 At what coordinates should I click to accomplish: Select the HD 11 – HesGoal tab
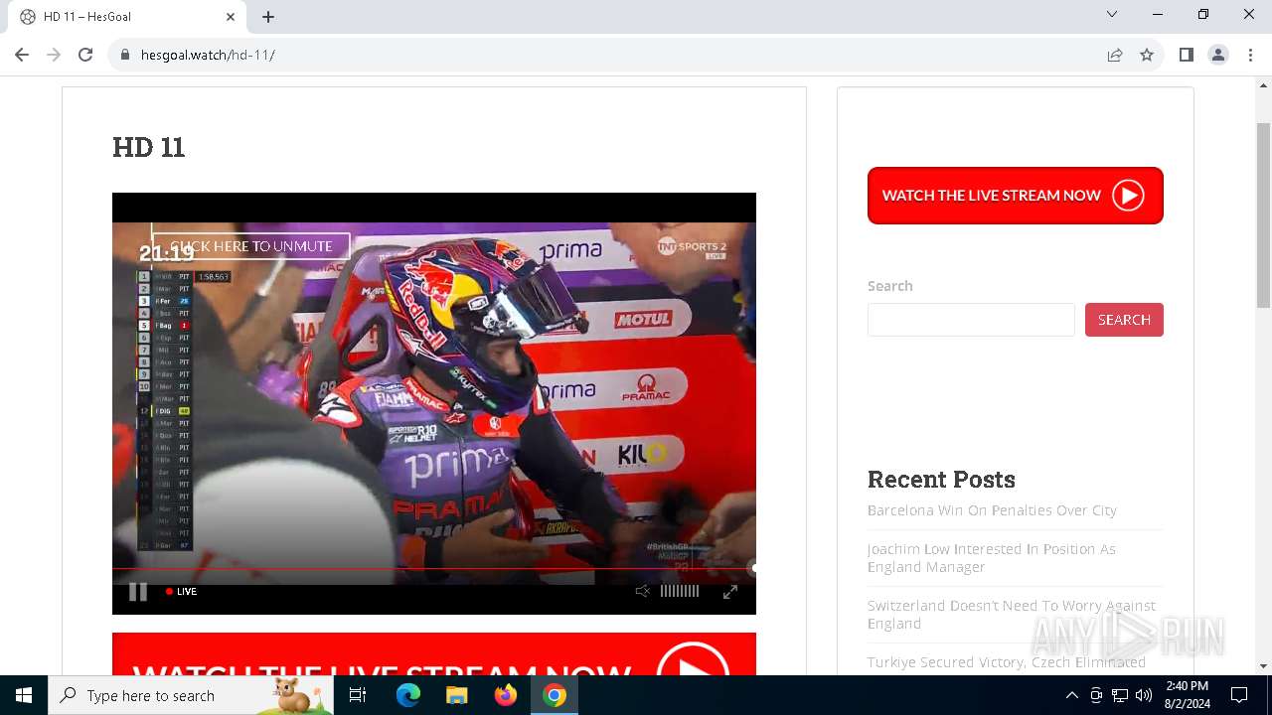(x=127, y=17)
